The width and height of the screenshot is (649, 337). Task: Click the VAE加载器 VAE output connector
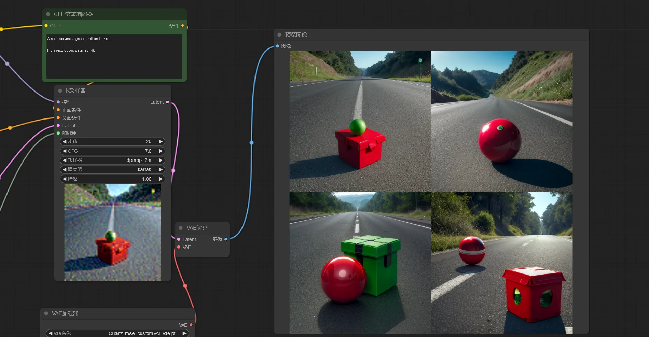(x=191, y=325)
